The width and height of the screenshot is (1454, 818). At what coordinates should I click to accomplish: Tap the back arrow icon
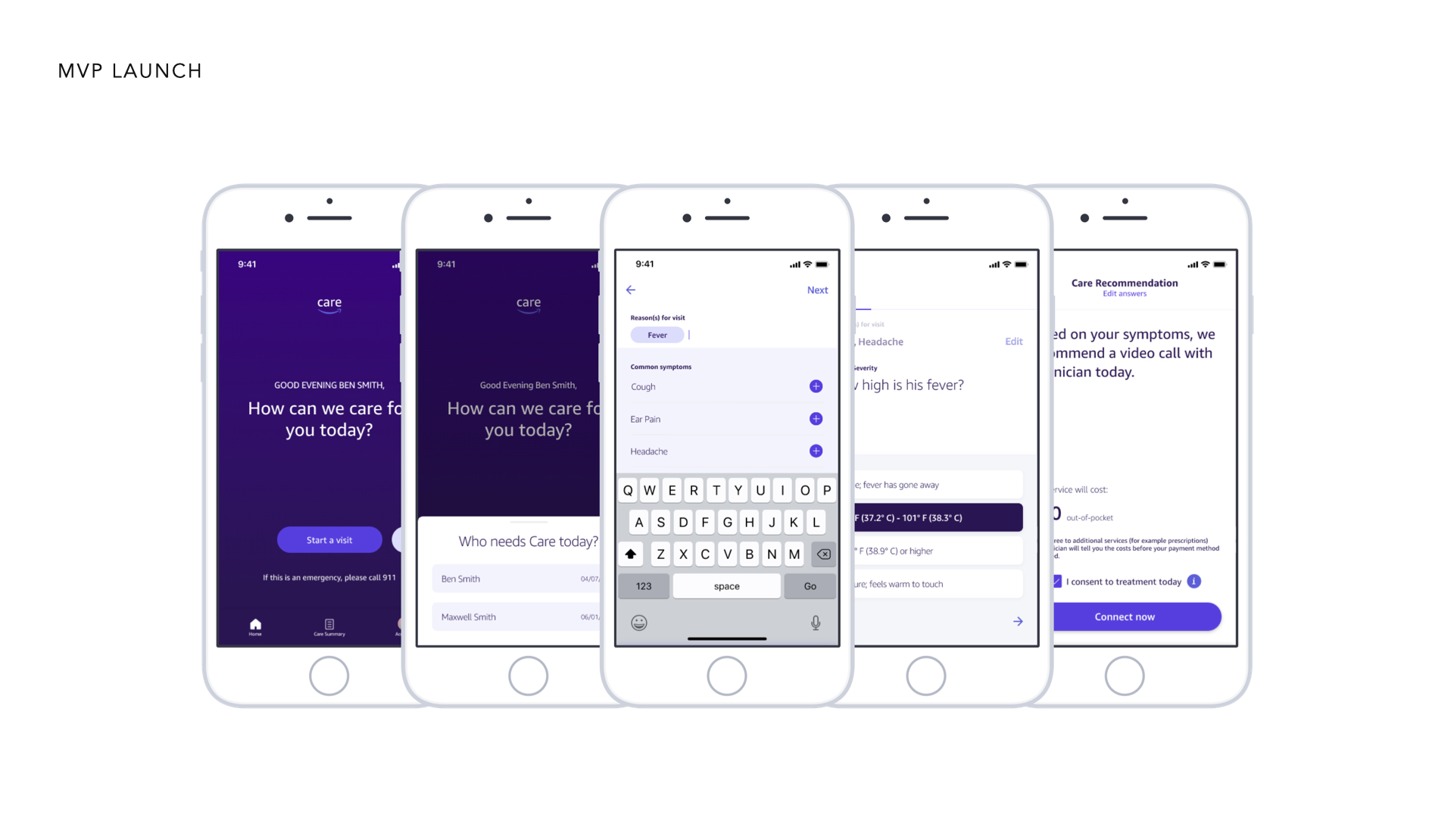630,291
